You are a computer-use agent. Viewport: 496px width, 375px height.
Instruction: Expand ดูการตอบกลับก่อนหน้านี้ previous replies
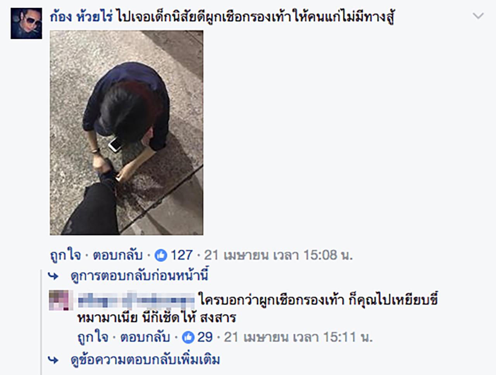139,276
